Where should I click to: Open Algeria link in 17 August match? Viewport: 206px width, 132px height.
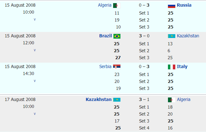tap(183, 99)
